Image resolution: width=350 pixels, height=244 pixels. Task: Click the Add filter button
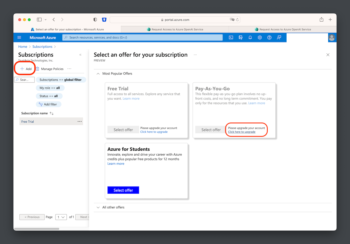pyautogui.click(x=48, y=104)
